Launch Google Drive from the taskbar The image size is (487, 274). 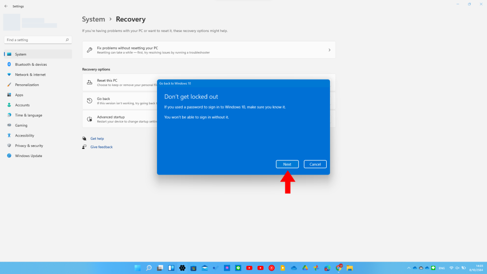click(x=305, y=268)
